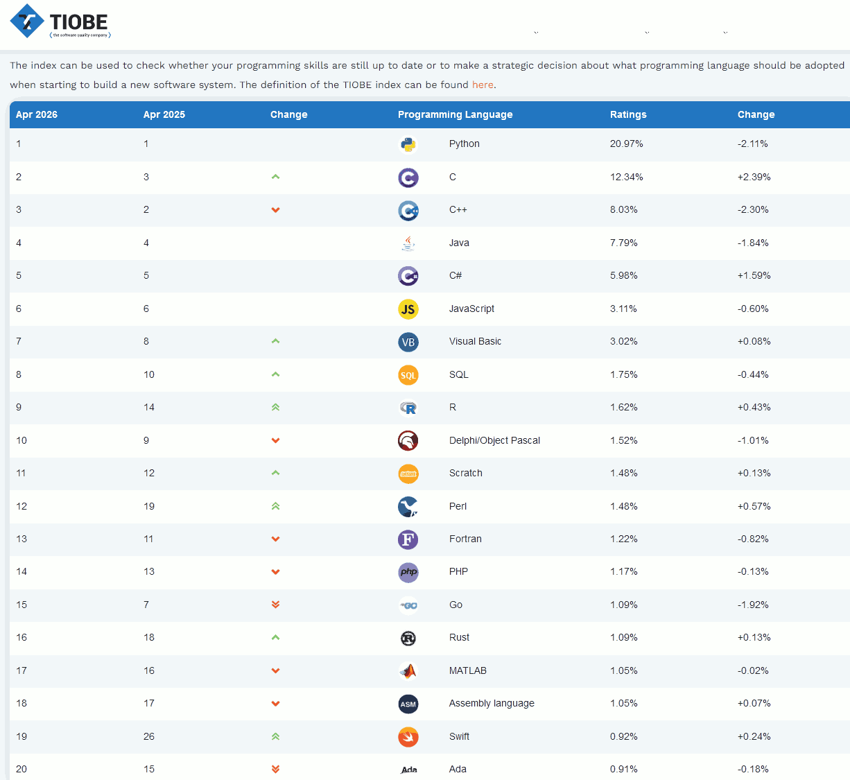850x780 pixels.
Task: Click the Python logo icon
Action: (x=408, y=144)
